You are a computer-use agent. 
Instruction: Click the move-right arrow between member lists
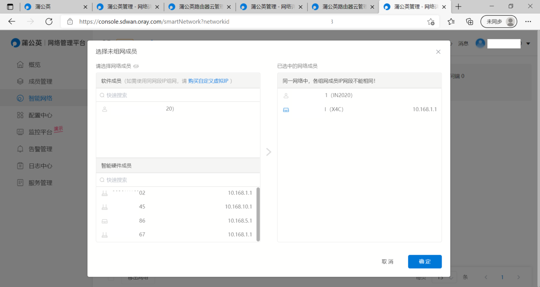click(x=269, y=152)
